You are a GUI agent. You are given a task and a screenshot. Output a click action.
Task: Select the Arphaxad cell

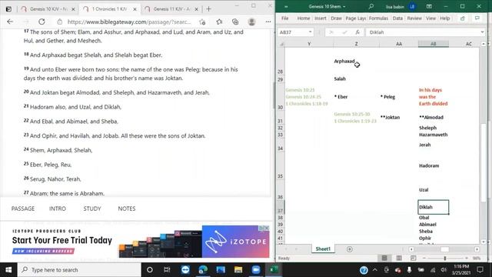coord(356,62)
